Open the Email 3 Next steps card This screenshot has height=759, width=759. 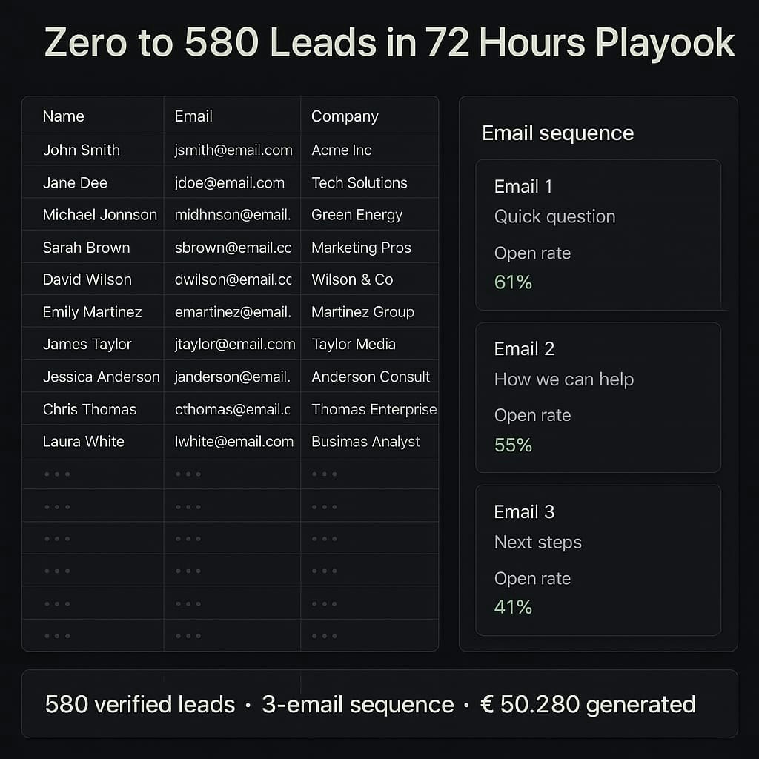[597, 560]
